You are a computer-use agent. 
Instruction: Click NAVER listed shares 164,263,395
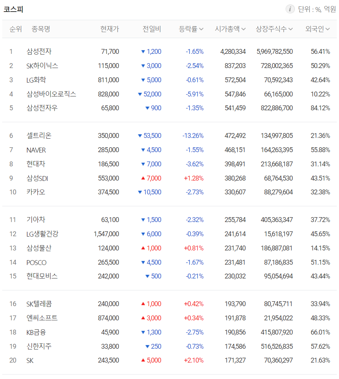(x=277, y=150)
